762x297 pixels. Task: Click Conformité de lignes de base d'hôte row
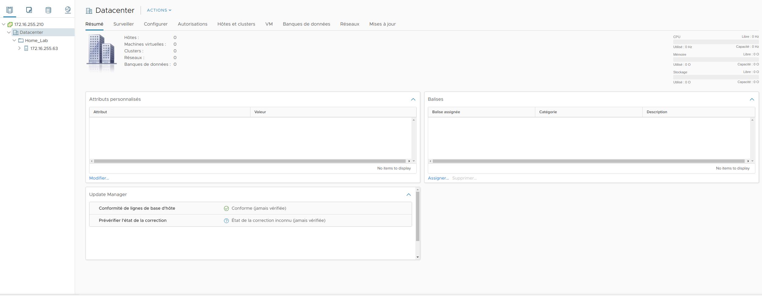[250, 208]
